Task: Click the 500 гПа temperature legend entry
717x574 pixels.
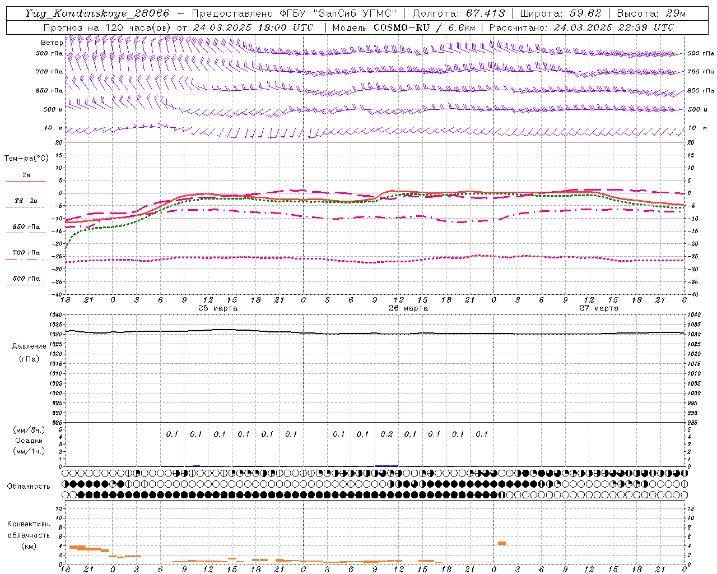Action: [x=26, y=279]
